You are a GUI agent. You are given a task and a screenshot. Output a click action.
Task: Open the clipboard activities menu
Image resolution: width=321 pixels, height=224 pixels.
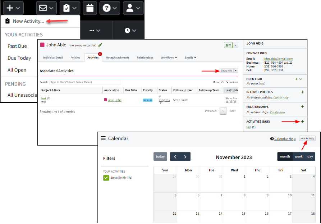click(x=70, y=8)
